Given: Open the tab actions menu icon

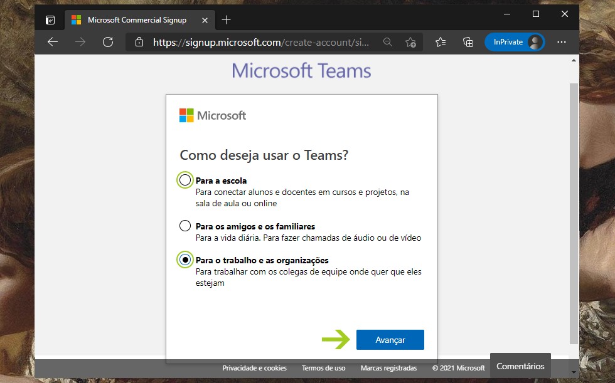Looking at the screenshot, I should click(50, 20).
